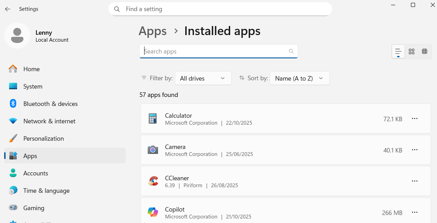
Task: Click the Lenny profile avatar
Action: [x=17, y=36]
